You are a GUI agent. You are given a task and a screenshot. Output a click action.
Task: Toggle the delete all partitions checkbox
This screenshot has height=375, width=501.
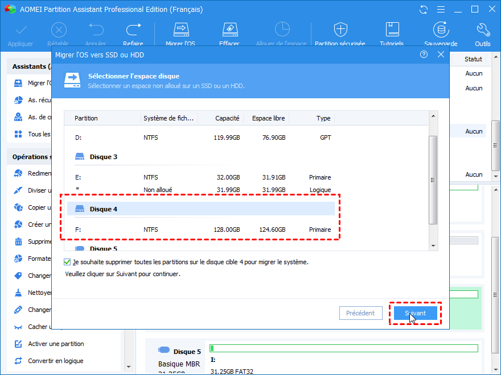tap(67, 262)
